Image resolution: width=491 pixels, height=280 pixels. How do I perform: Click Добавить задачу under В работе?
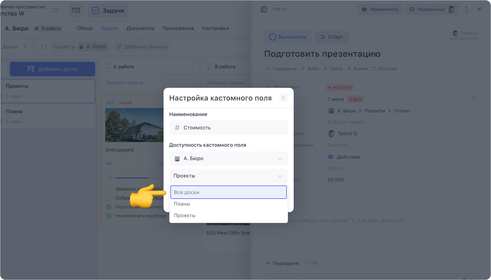tap(226, 83)
